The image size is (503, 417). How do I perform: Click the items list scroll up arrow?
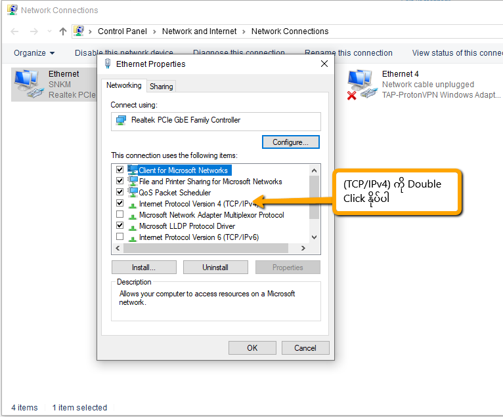pos(314,170)
